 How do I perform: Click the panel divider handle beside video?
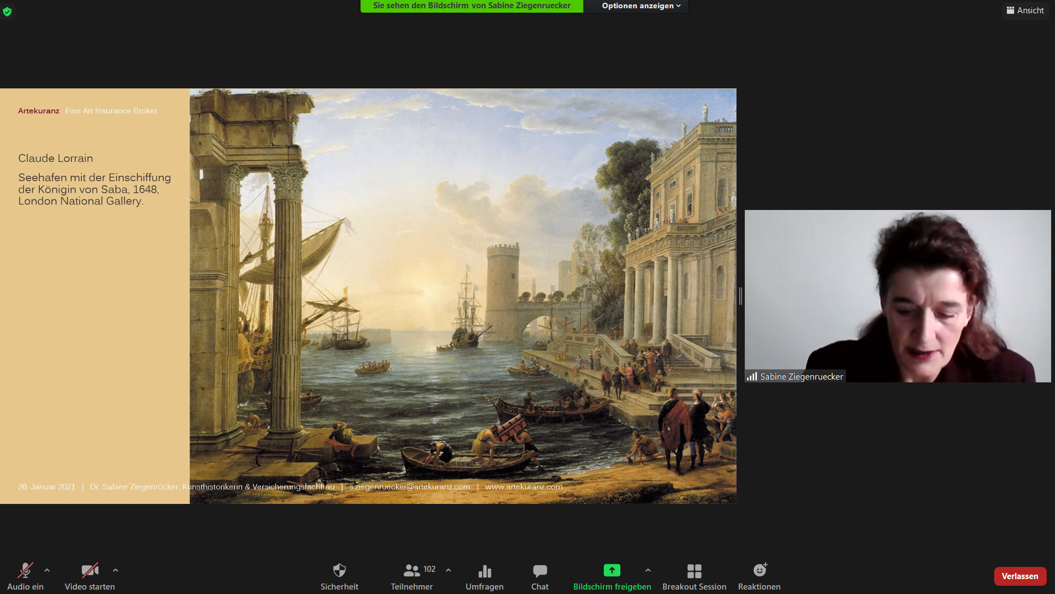coord(740,296)
